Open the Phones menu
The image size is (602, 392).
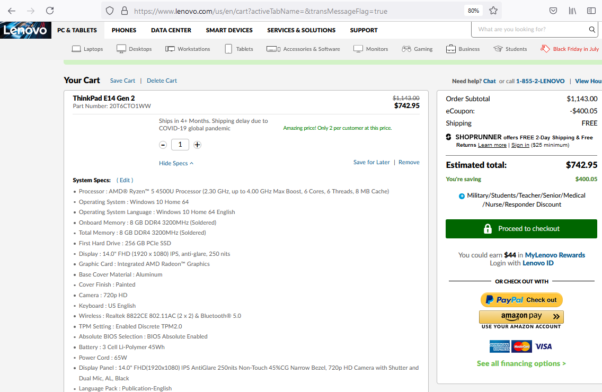point(124,30)
